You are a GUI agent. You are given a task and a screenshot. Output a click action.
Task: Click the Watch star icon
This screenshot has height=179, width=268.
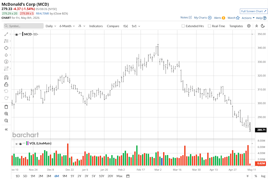point(238,18)
